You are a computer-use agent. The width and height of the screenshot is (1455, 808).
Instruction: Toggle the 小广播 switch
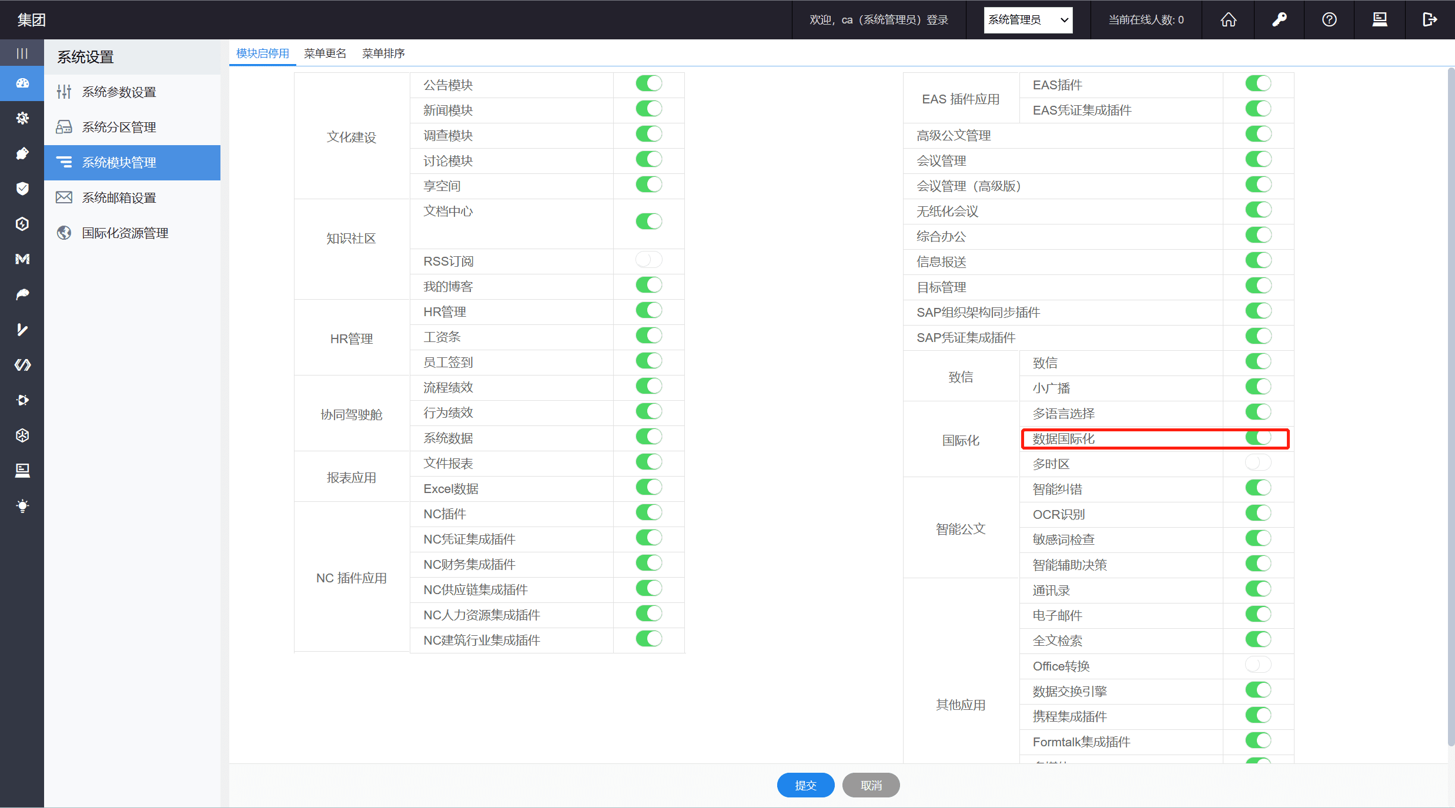click(x=1258, y=387)
